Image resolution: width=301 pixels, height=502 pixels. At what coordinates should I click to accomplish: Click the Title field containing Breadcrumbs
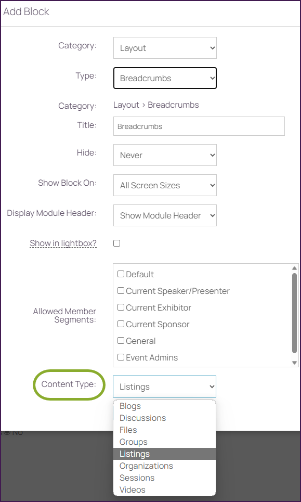coord(199,126)
